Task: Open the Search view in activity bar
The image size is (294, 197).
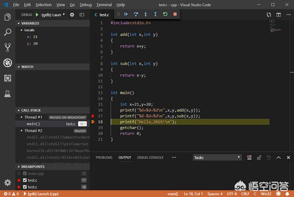Action: (x=7, y=32)
